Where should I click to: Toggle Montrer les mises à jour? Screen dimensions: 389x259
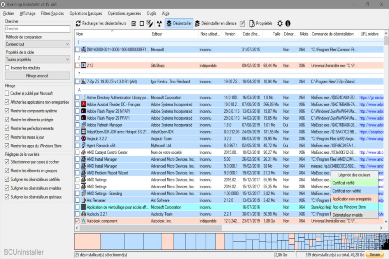(7, 137)
